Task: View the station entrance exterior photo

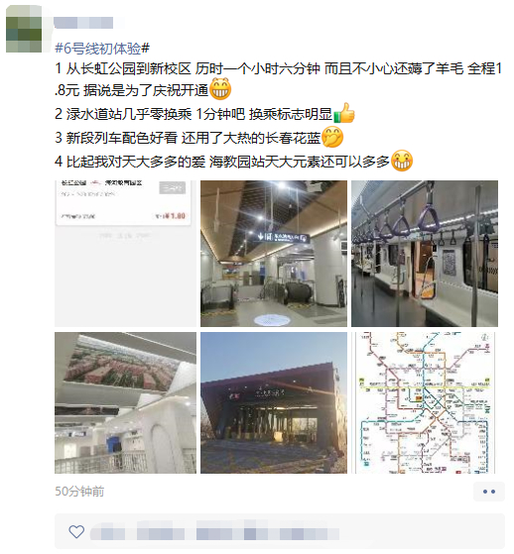Action: coord(274,402)
